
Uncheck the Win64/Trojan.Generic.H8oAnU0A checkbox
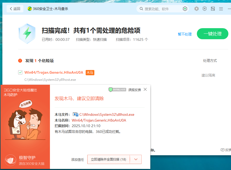click(x=20, y=72)
